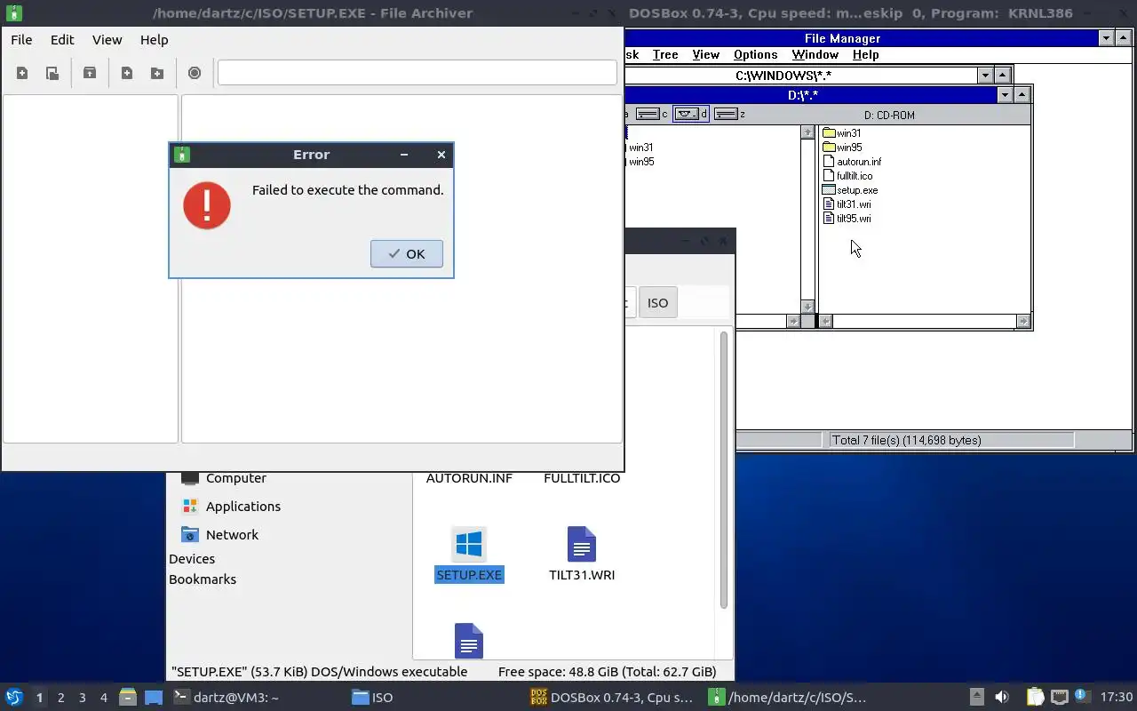The image size is (1137, 711).
Task: Open the File menu in File Archiver
Action: pos(21,40)
